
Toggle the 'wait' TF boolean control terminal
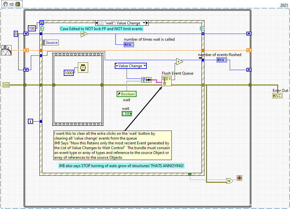pyautogui.click(x=127, y=114)
